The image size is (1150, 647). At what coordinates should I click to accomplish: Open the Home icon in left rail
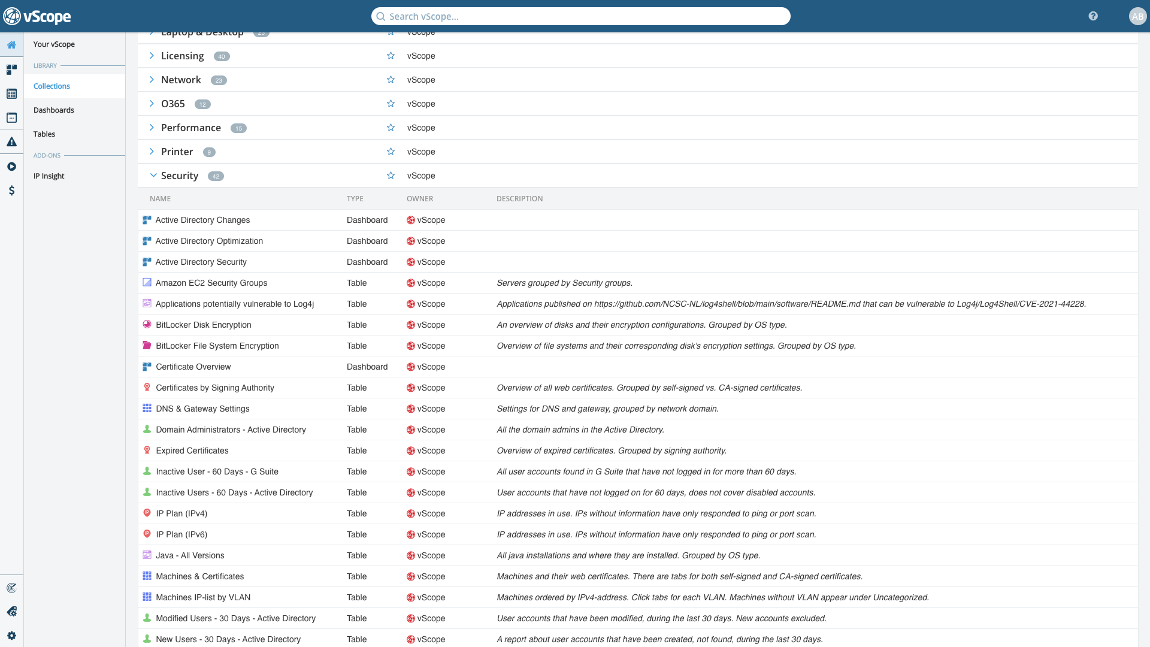11,45
